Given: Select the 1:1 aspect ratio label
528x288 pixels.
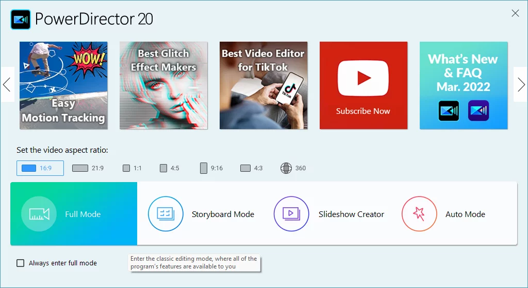Looking at the screenshot, I should [137, 168].
